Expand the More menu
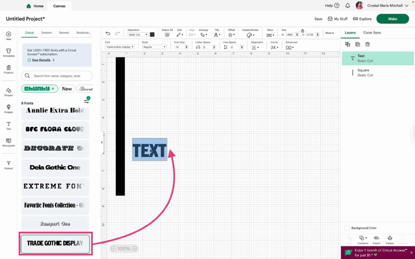 point(329,33)
